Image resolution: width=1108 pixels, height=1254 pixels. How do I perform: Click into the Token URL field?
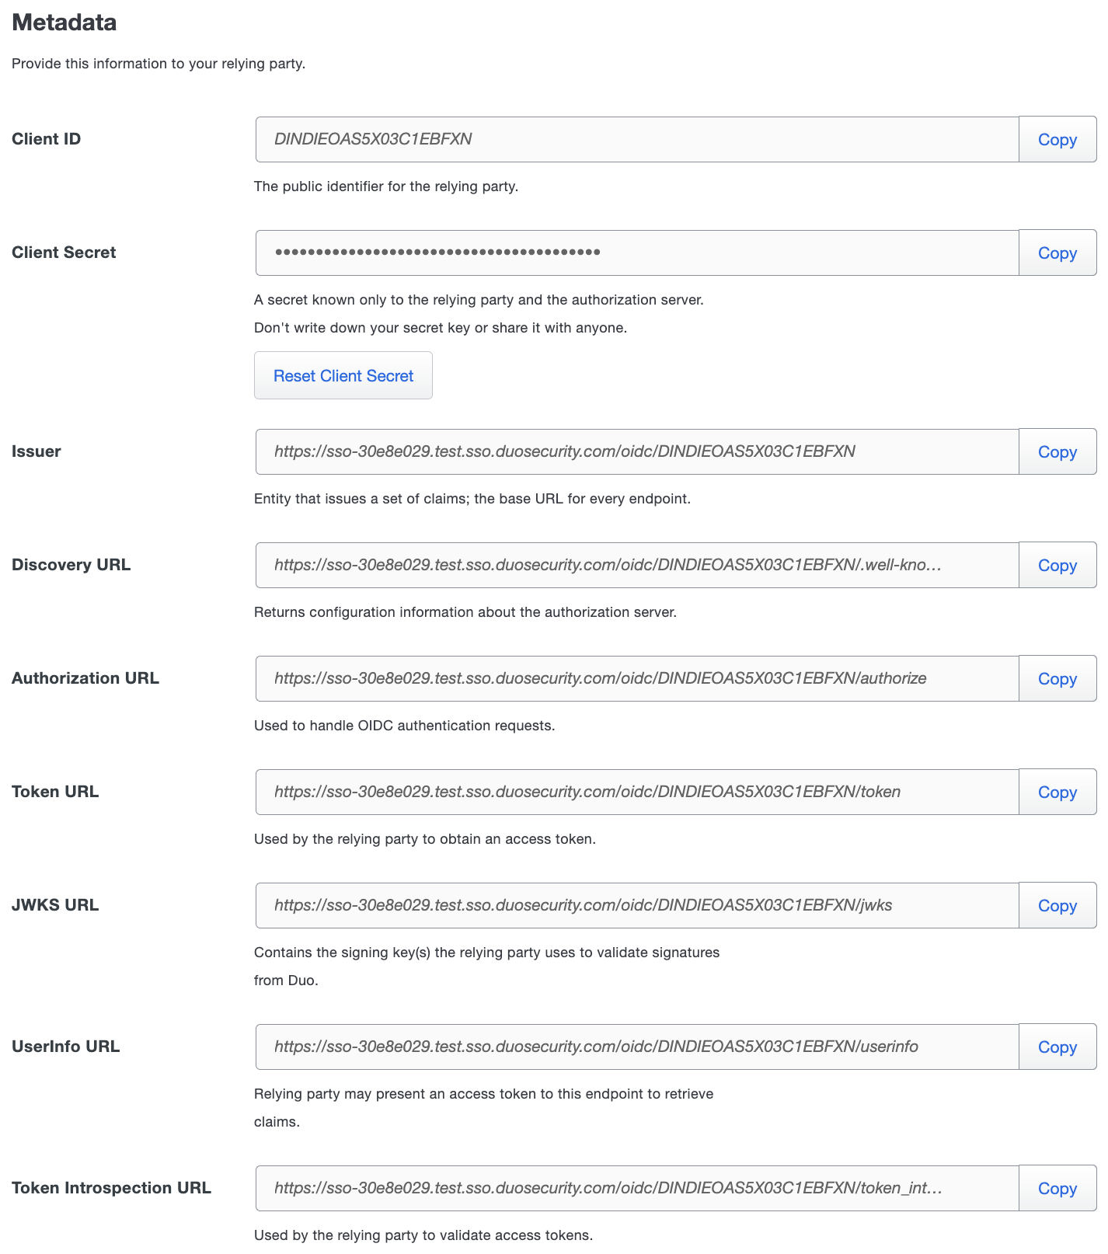637,792
